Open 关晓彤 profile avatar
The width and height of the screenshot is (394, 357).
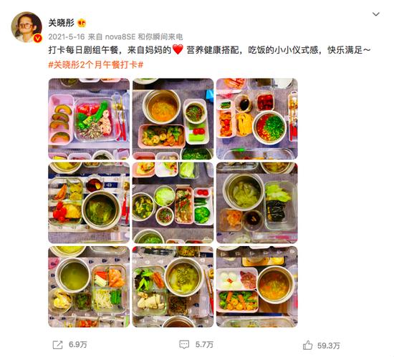[x=27, y=27]
